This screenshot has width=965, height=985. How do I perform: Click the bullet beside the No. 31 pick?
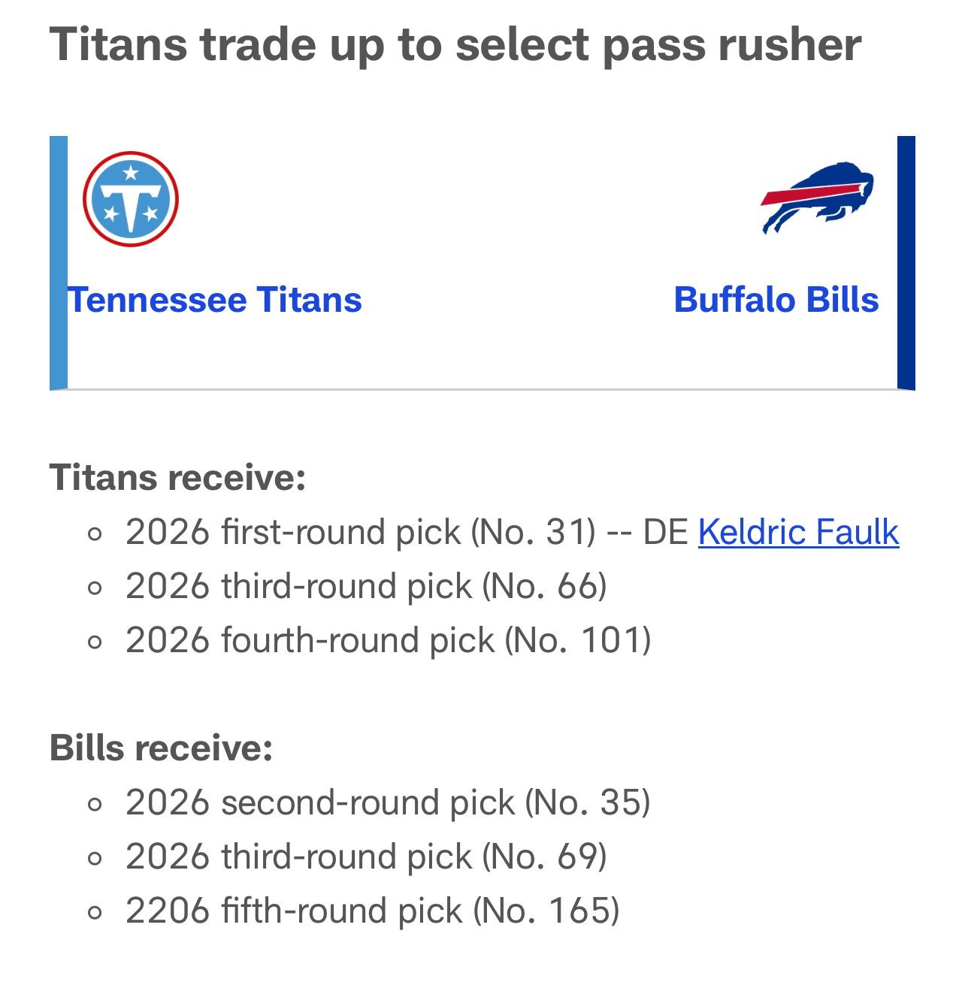(x=95, y=533)
